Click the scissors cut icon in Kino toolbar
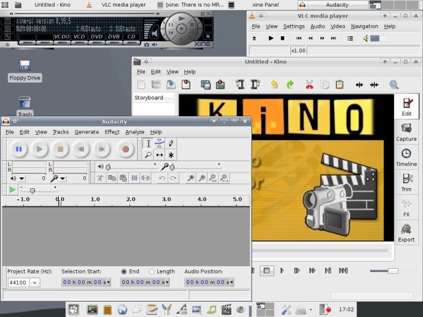 click(309, 85)
